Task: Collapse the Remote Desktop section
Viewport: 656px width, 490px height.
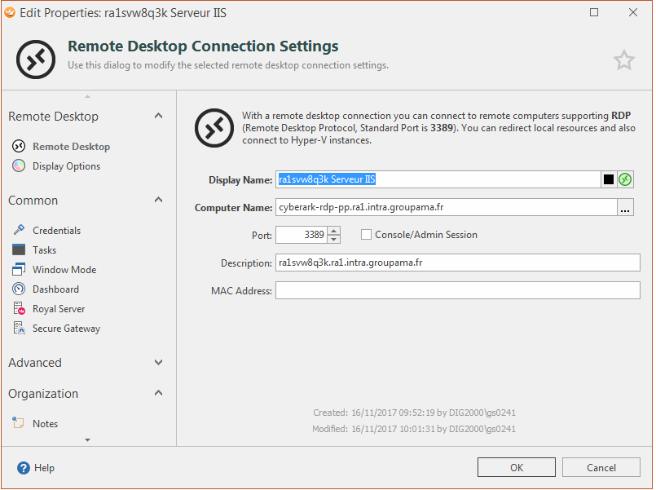Action: click(158, 117)
